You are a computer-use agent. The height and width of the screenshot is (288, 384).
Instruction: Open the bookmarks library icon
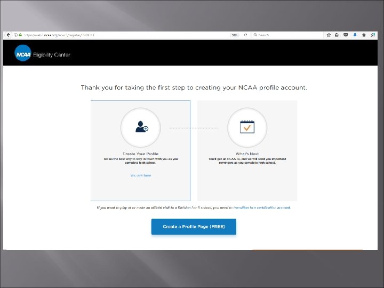337,35
